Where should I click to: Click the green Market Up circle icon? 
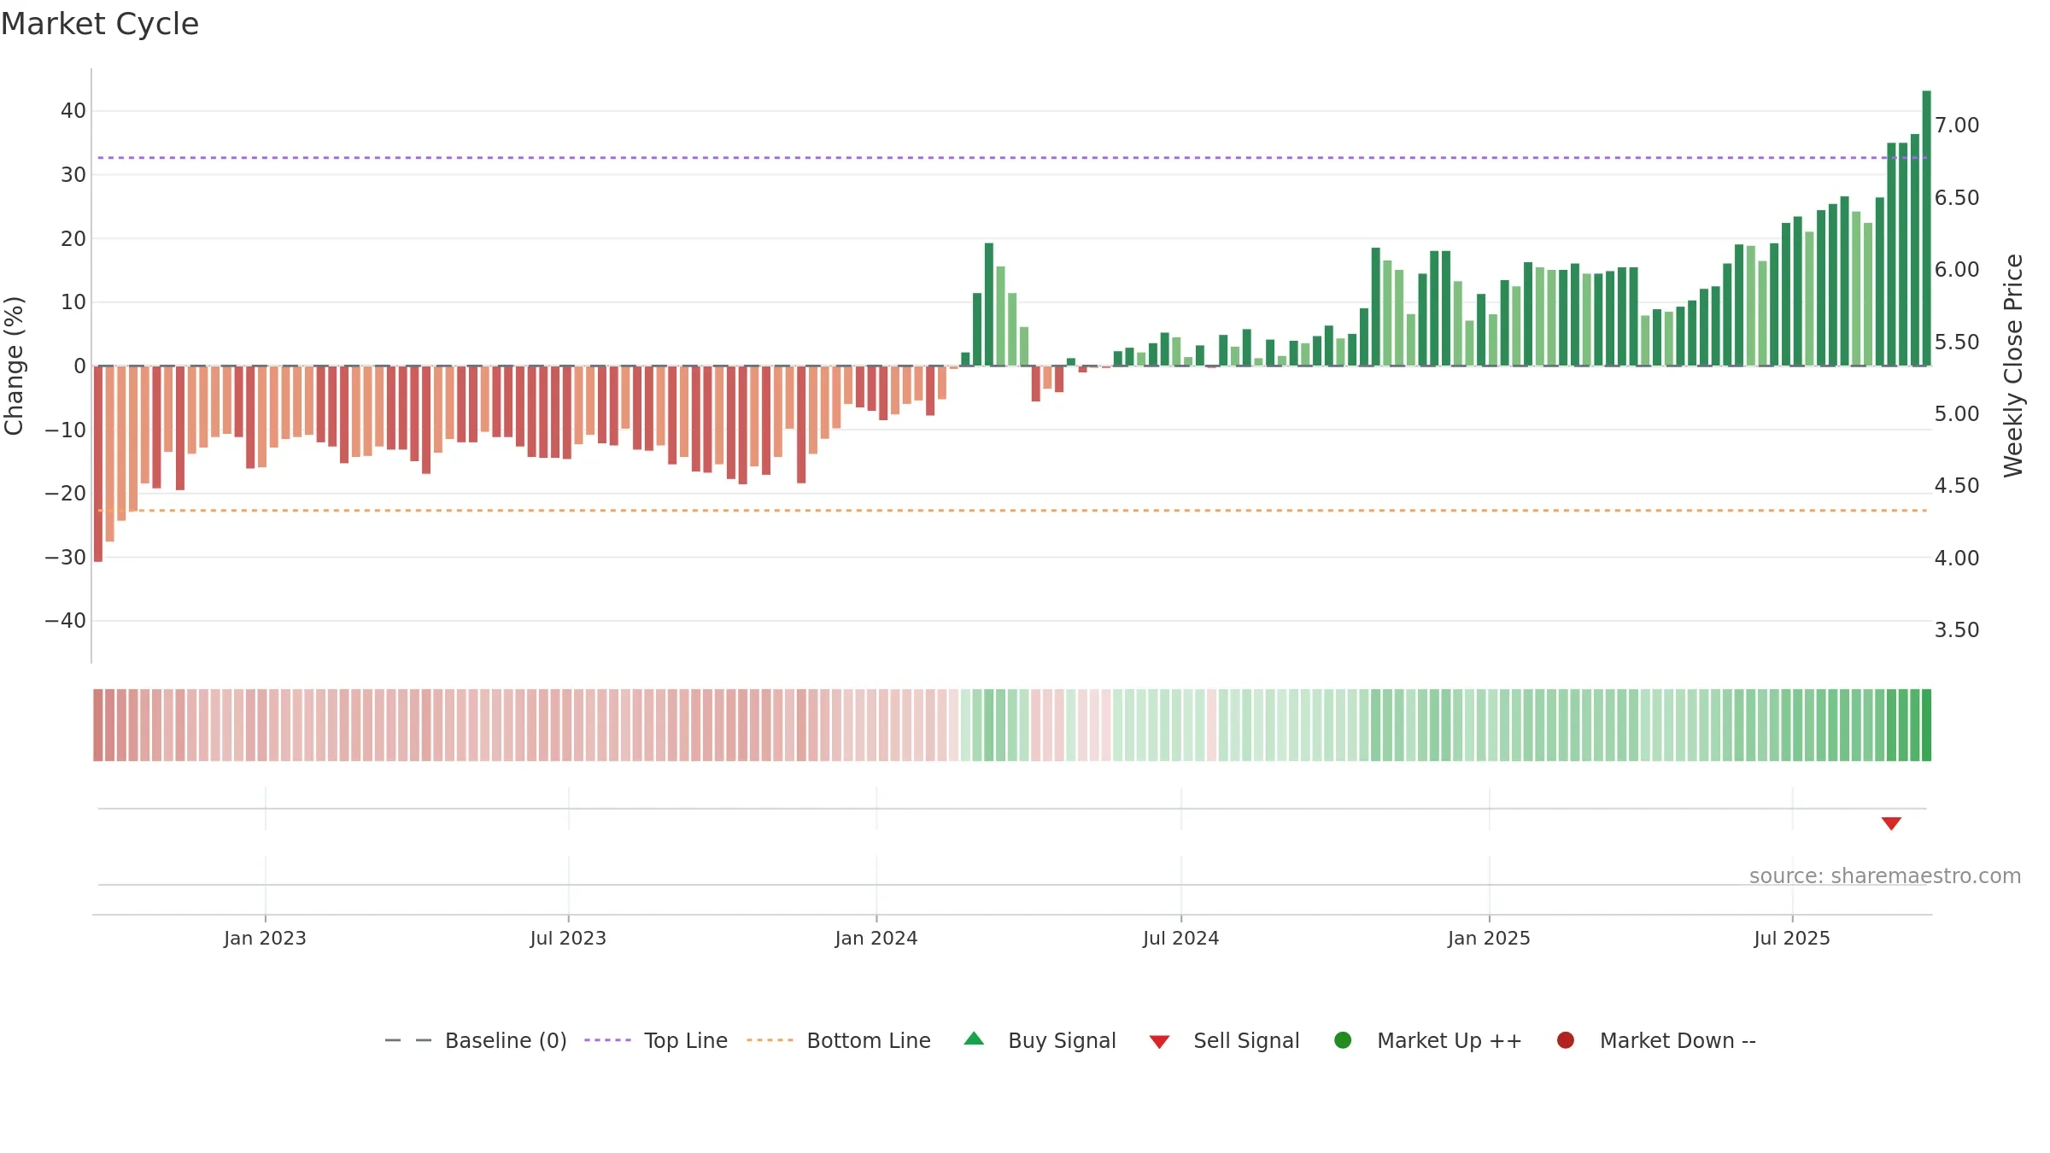(1343, 1040)
